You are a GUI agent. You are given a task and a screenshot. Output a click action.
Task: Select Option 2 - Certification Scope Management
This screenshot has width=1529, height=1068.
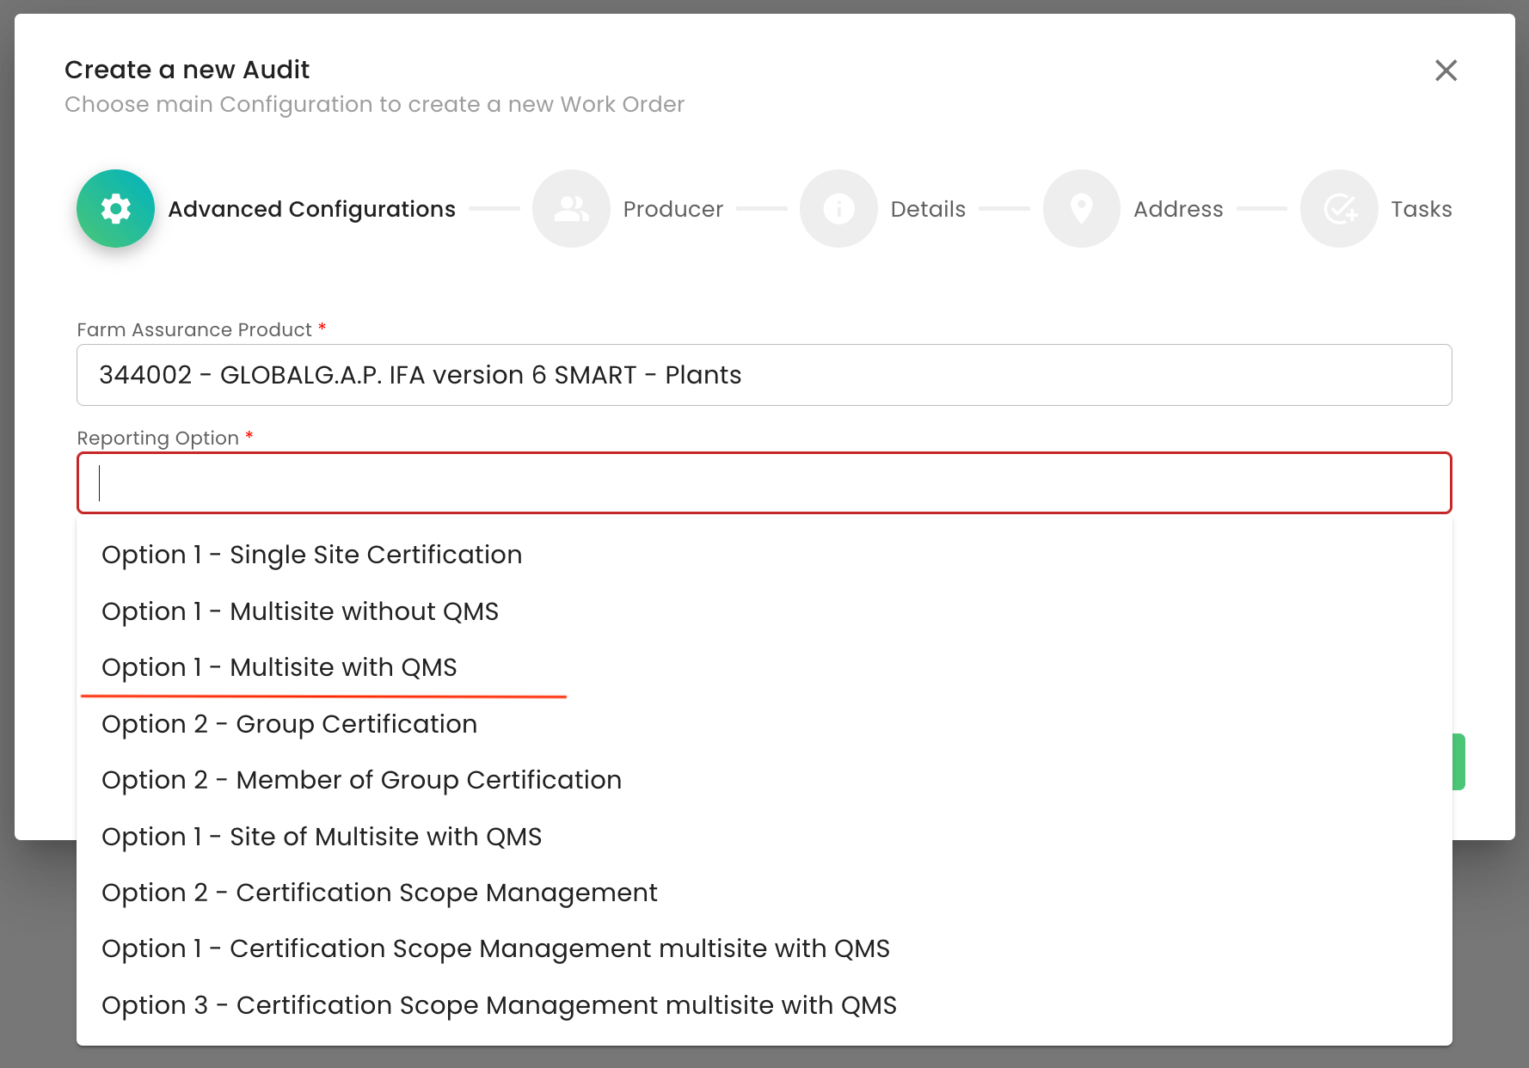coord(764,893)
